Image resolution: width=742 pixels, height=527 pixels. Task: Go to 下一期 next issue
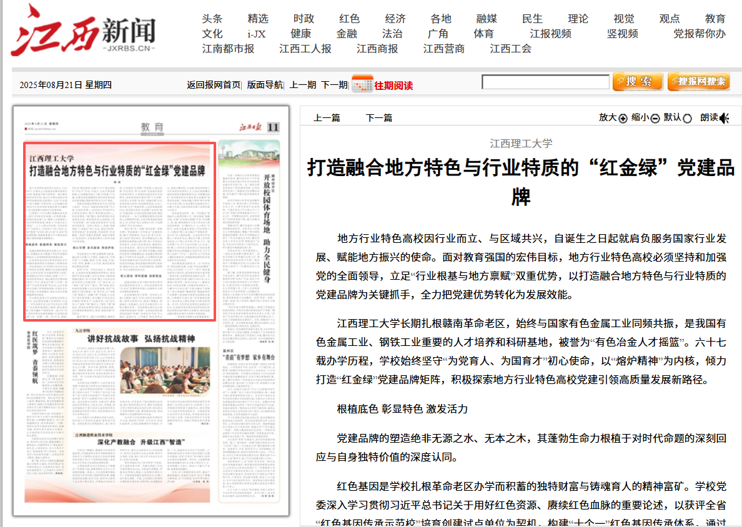click(x=334, y=85)
